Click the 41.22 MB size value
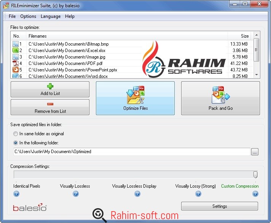The image size is (271, 223). 239,63
